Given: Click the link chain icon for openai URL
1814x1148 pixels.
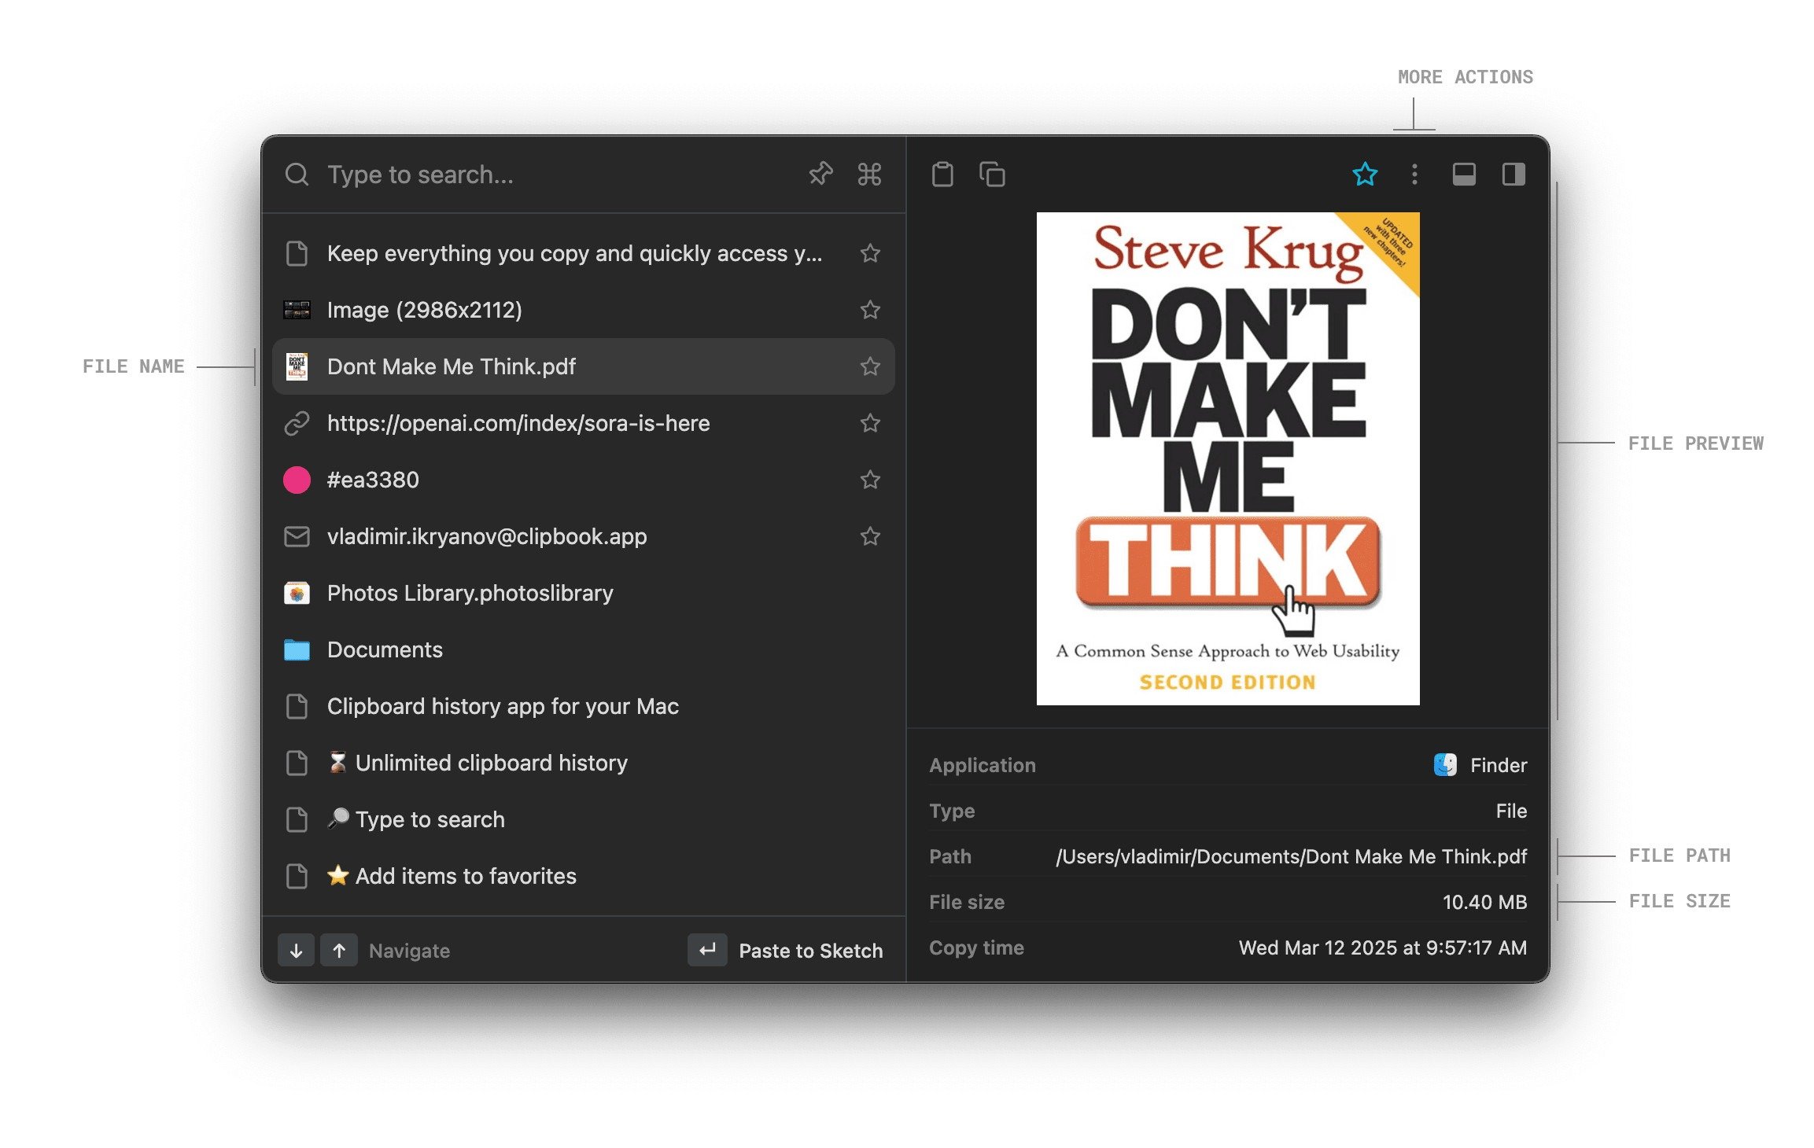Looking at the screenshot, I should point(297,423).
